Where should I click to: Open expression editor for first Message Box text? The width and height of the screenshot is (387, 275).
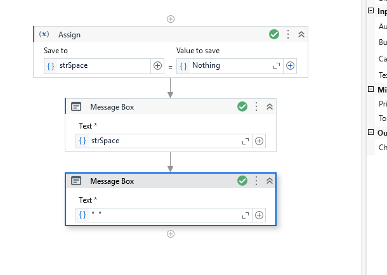pyautogui.click(x=246, y=141)
